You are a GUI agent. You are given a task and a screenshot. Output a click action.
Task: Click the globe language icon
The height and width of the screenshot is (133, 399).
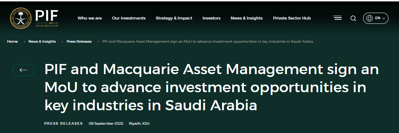click(369, 18)
